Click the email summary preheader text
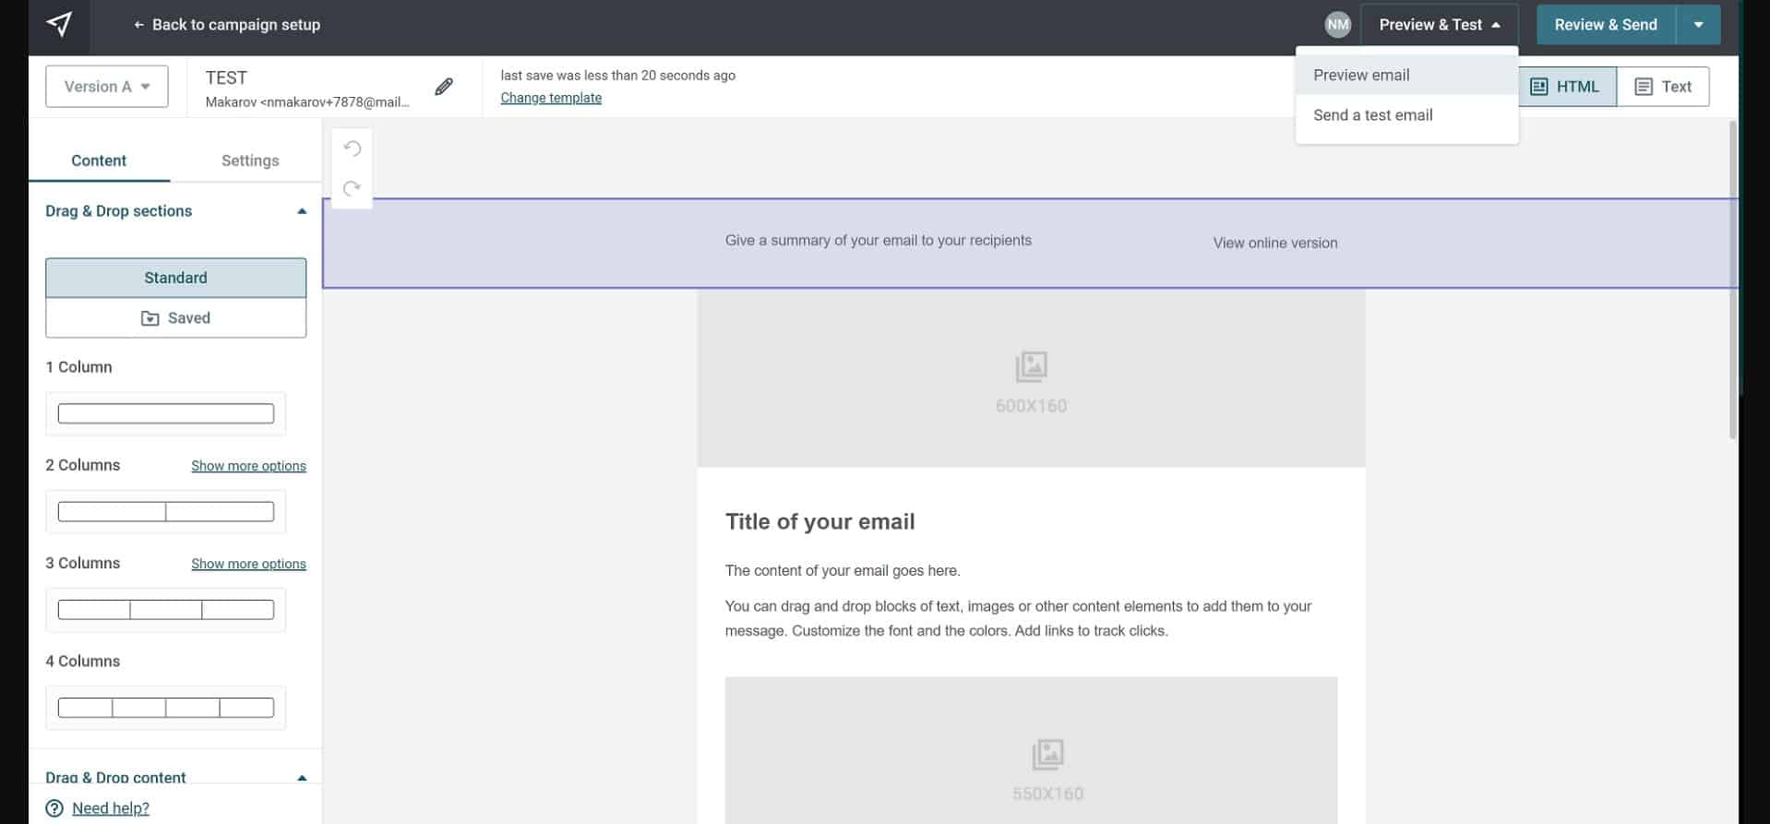This screenshot has height=824, width=1770. (x=878, y=240)
